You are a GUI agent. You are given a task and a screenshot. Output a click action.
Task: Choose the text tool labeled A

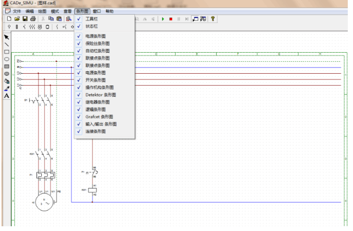click(7, 96)
